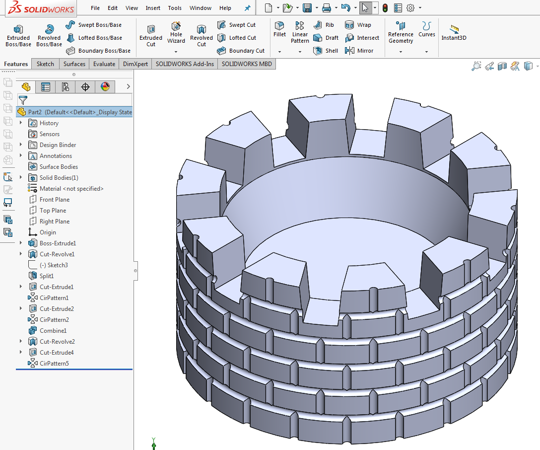
Task: Open the Options gear icon
Action: [x=410, y=7]
